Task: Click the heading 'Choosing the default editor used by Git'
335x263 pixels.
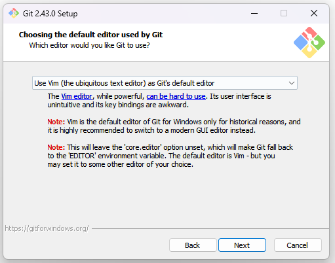Action: (90, 35)
